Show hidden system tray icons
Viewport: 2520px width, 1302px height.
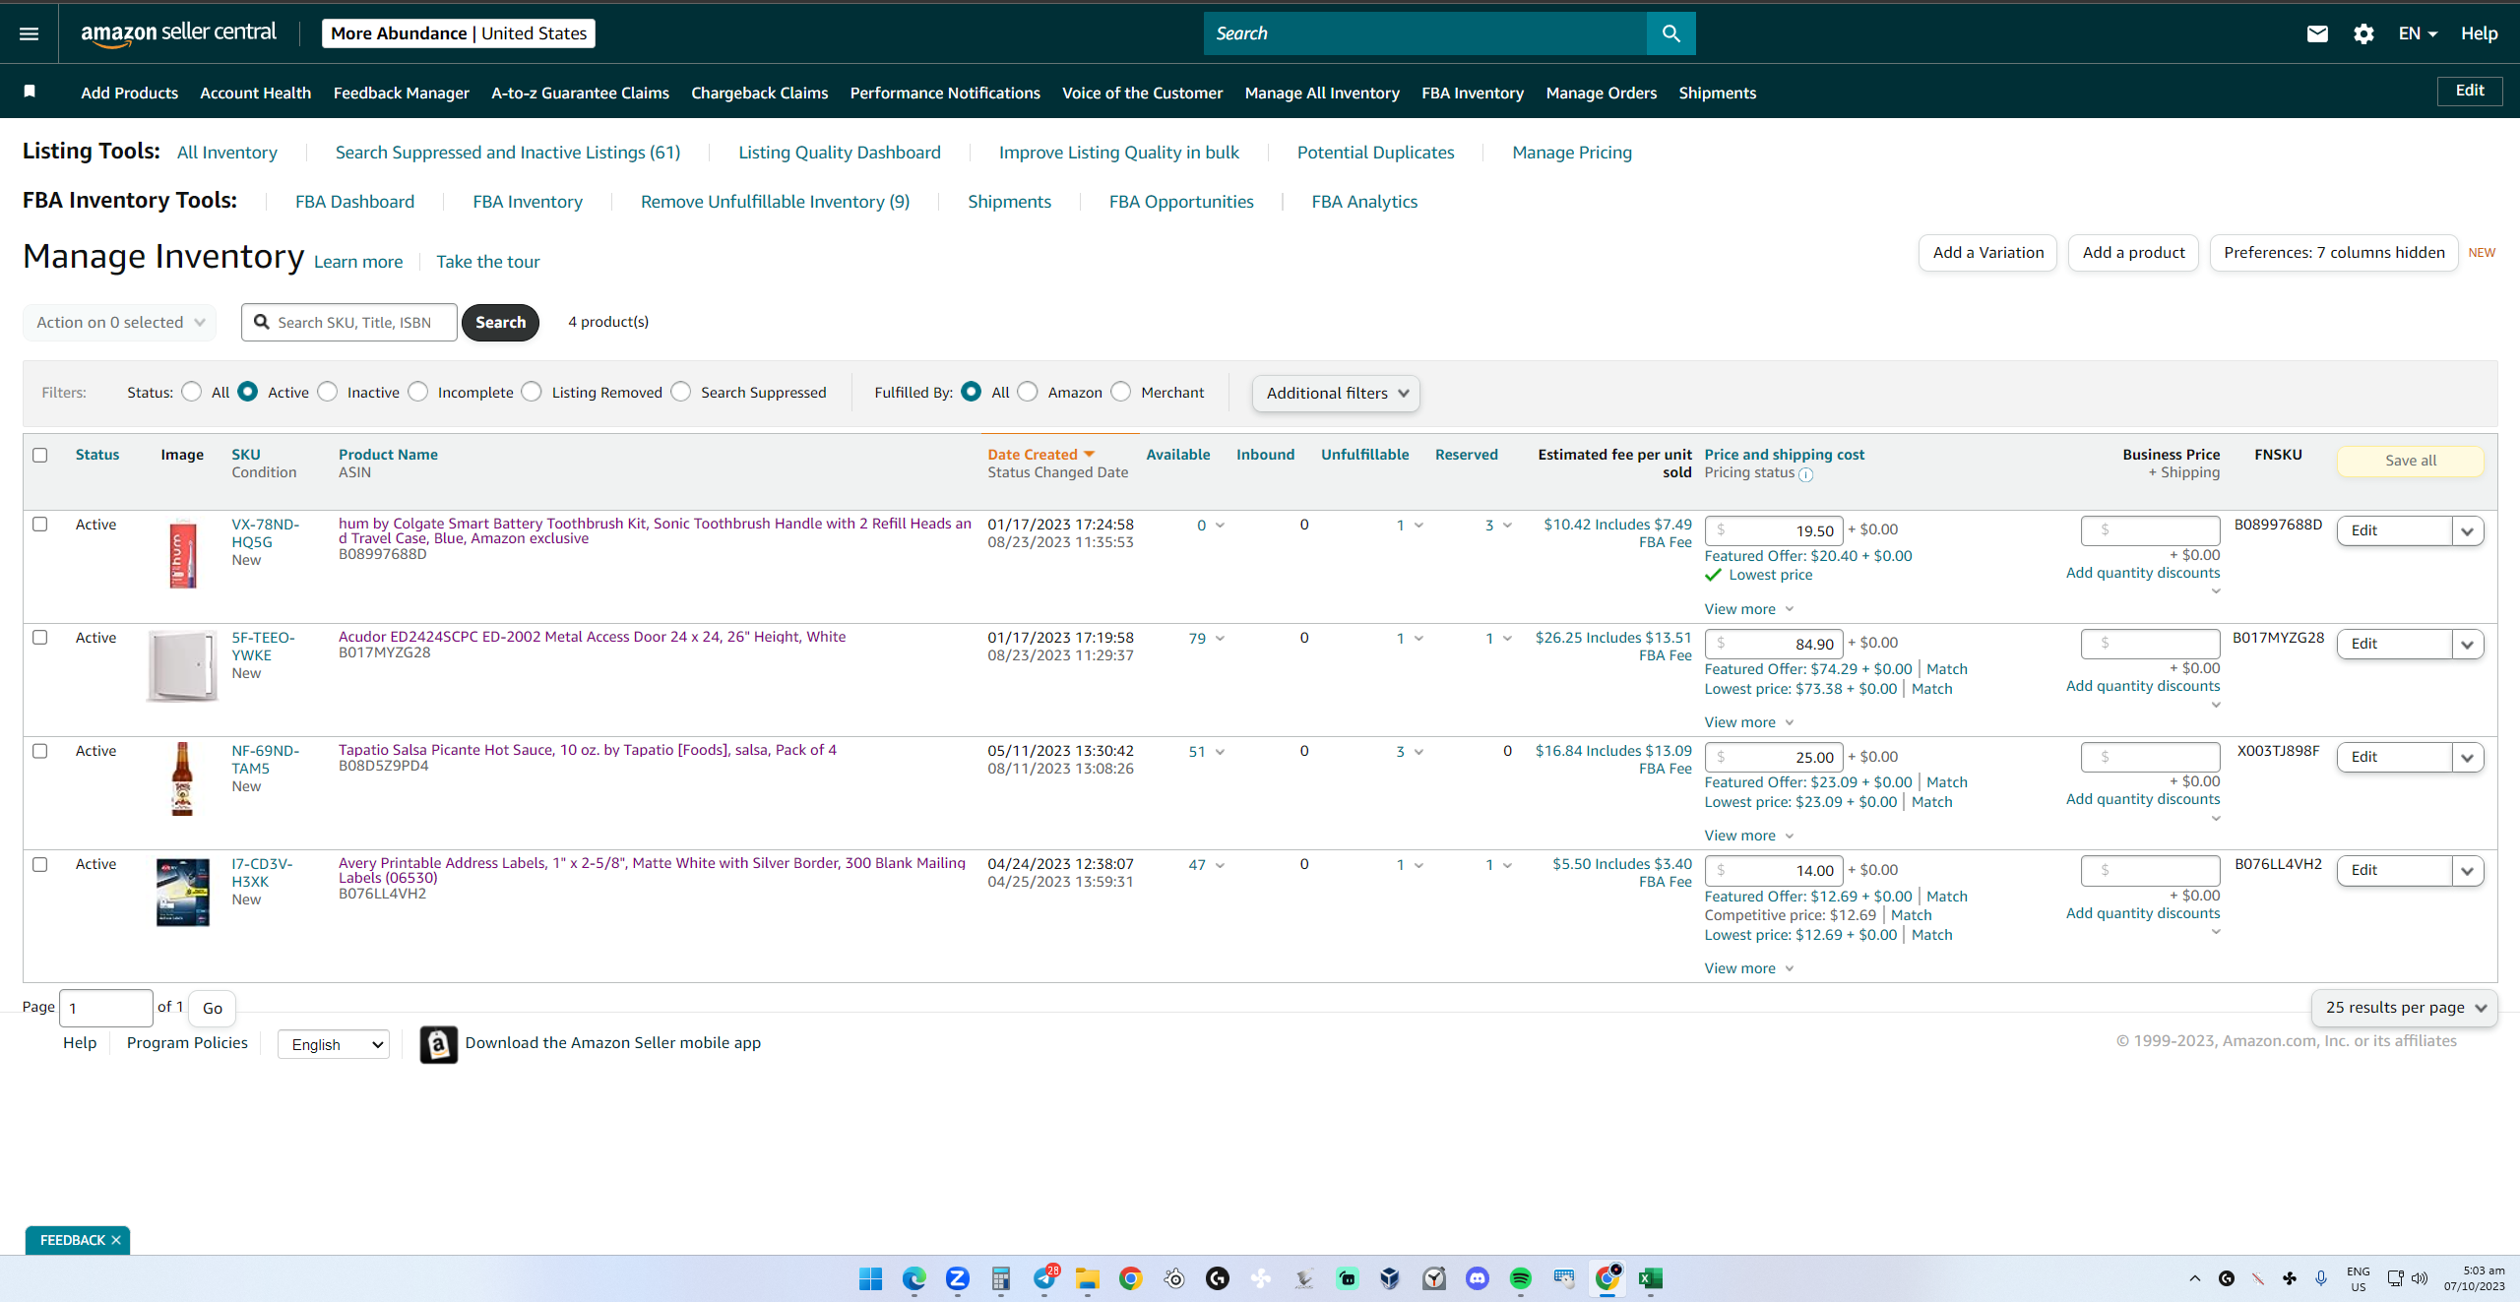pos(2195,1278)
